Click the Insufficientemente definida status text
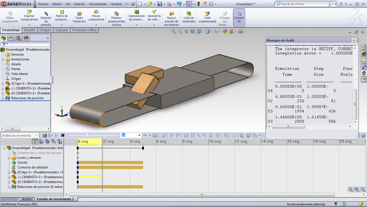The height and width of the screenshot is (207, 367). pos(306,204)
